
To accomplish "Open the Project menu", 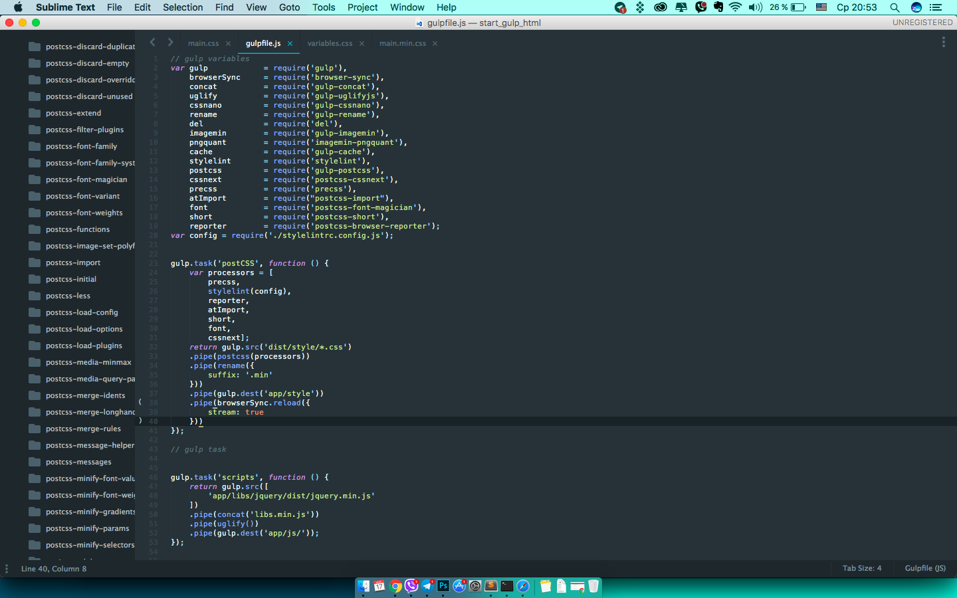I will pos(362,7).
